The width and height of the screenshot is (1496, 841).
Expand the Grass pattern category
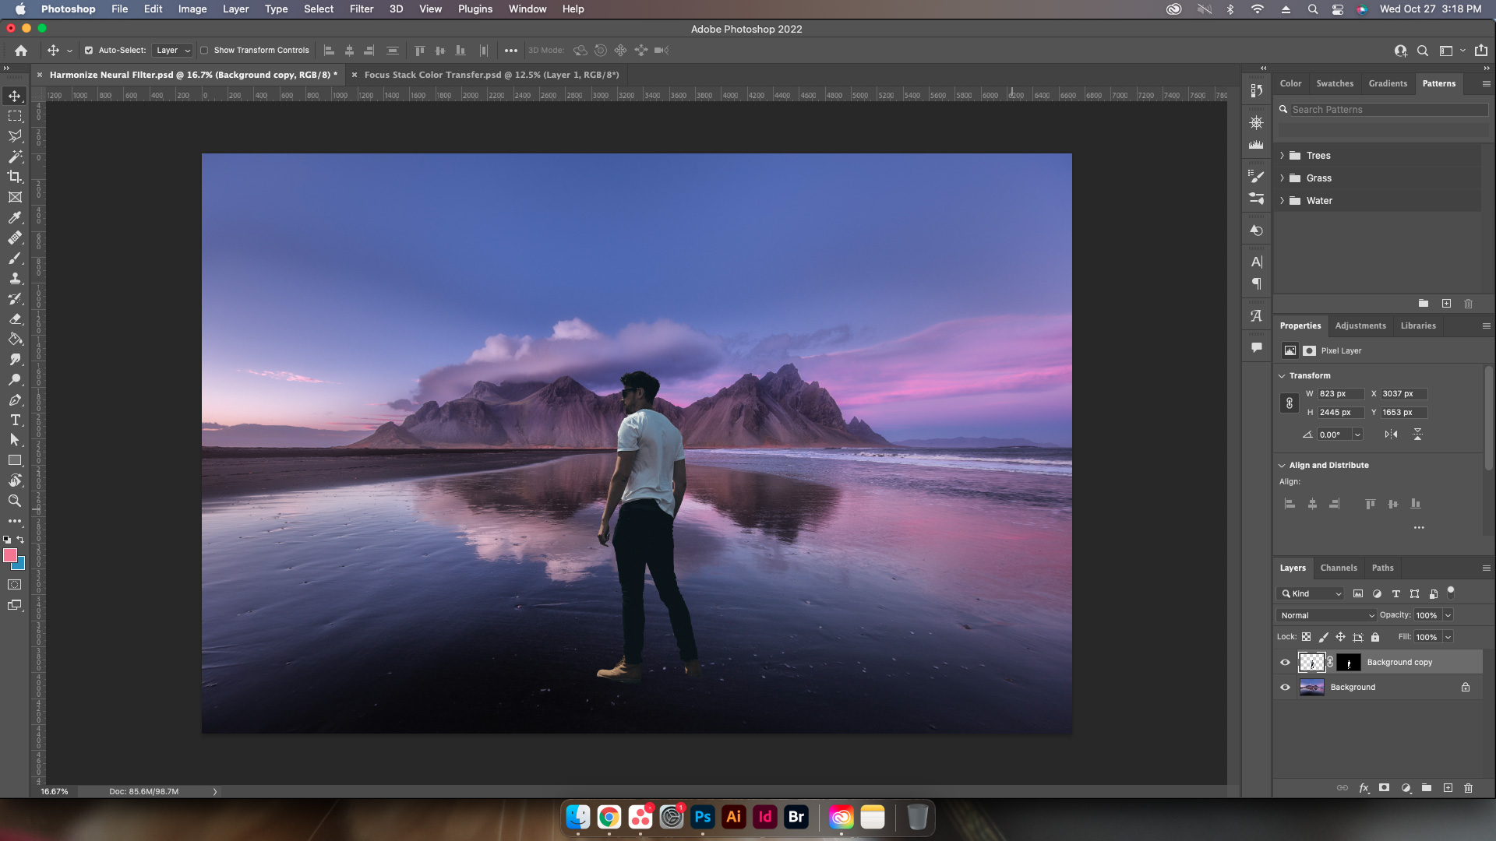(x=1283, y=178)
